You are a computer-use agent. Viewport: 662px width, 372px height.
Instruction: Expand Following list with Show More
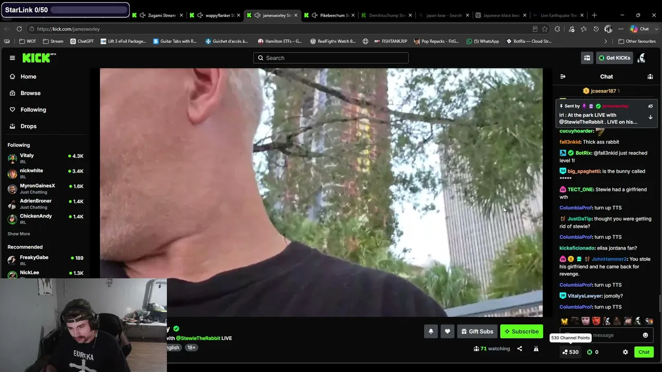coord(19,234)
